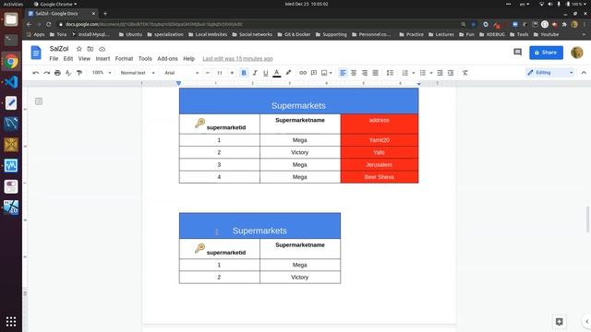Select Right align
This screenshot has width=591, height=332.
tap(365, 73)
